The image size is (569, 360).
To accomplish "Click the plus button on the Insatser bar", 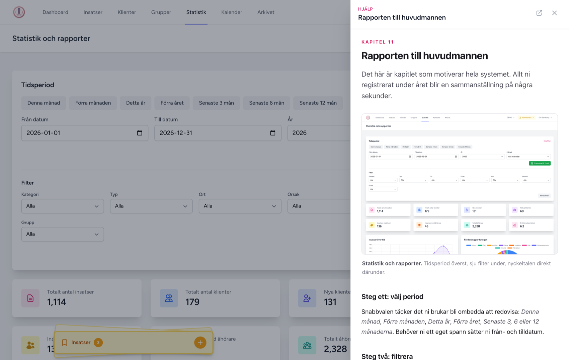I will click(200, 342).
